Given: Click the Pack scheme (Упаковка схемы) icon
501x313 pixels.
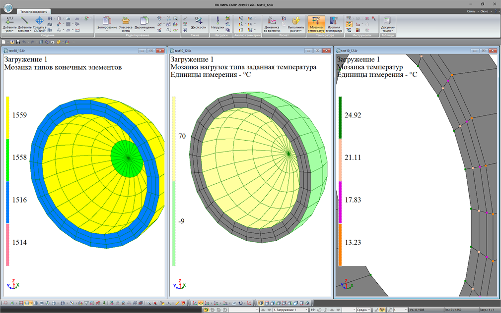Looking at the screenshot, I should point(126,21).
